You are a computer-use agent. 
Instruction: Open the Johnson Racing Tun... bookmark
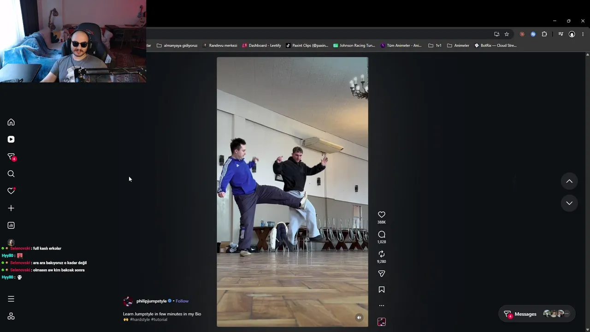point(354,46)
